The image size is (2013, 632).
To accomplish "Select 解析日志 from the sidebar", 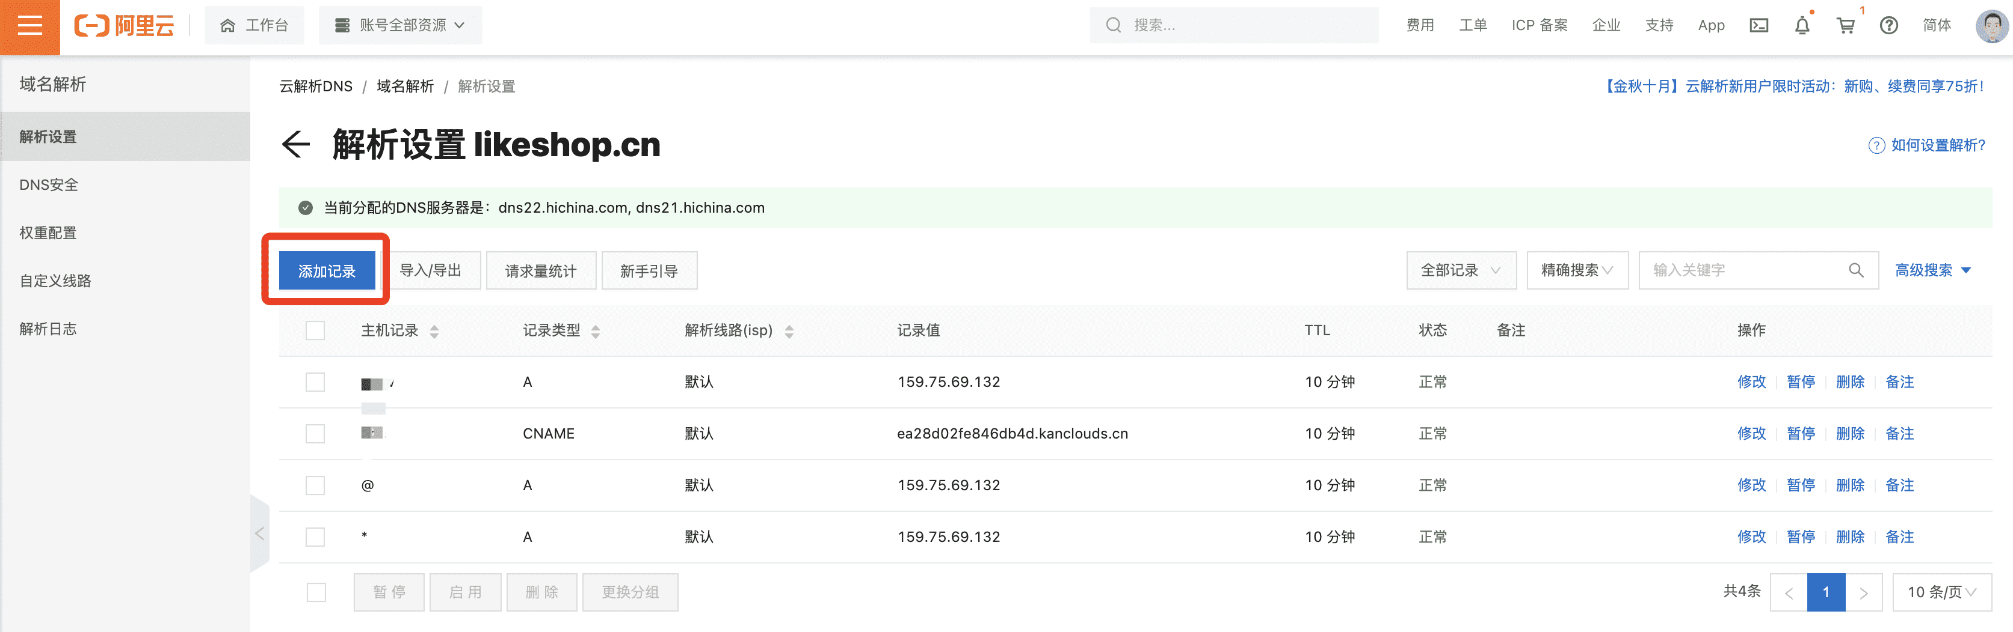I will pyautogui.click(x=49, y=329).
